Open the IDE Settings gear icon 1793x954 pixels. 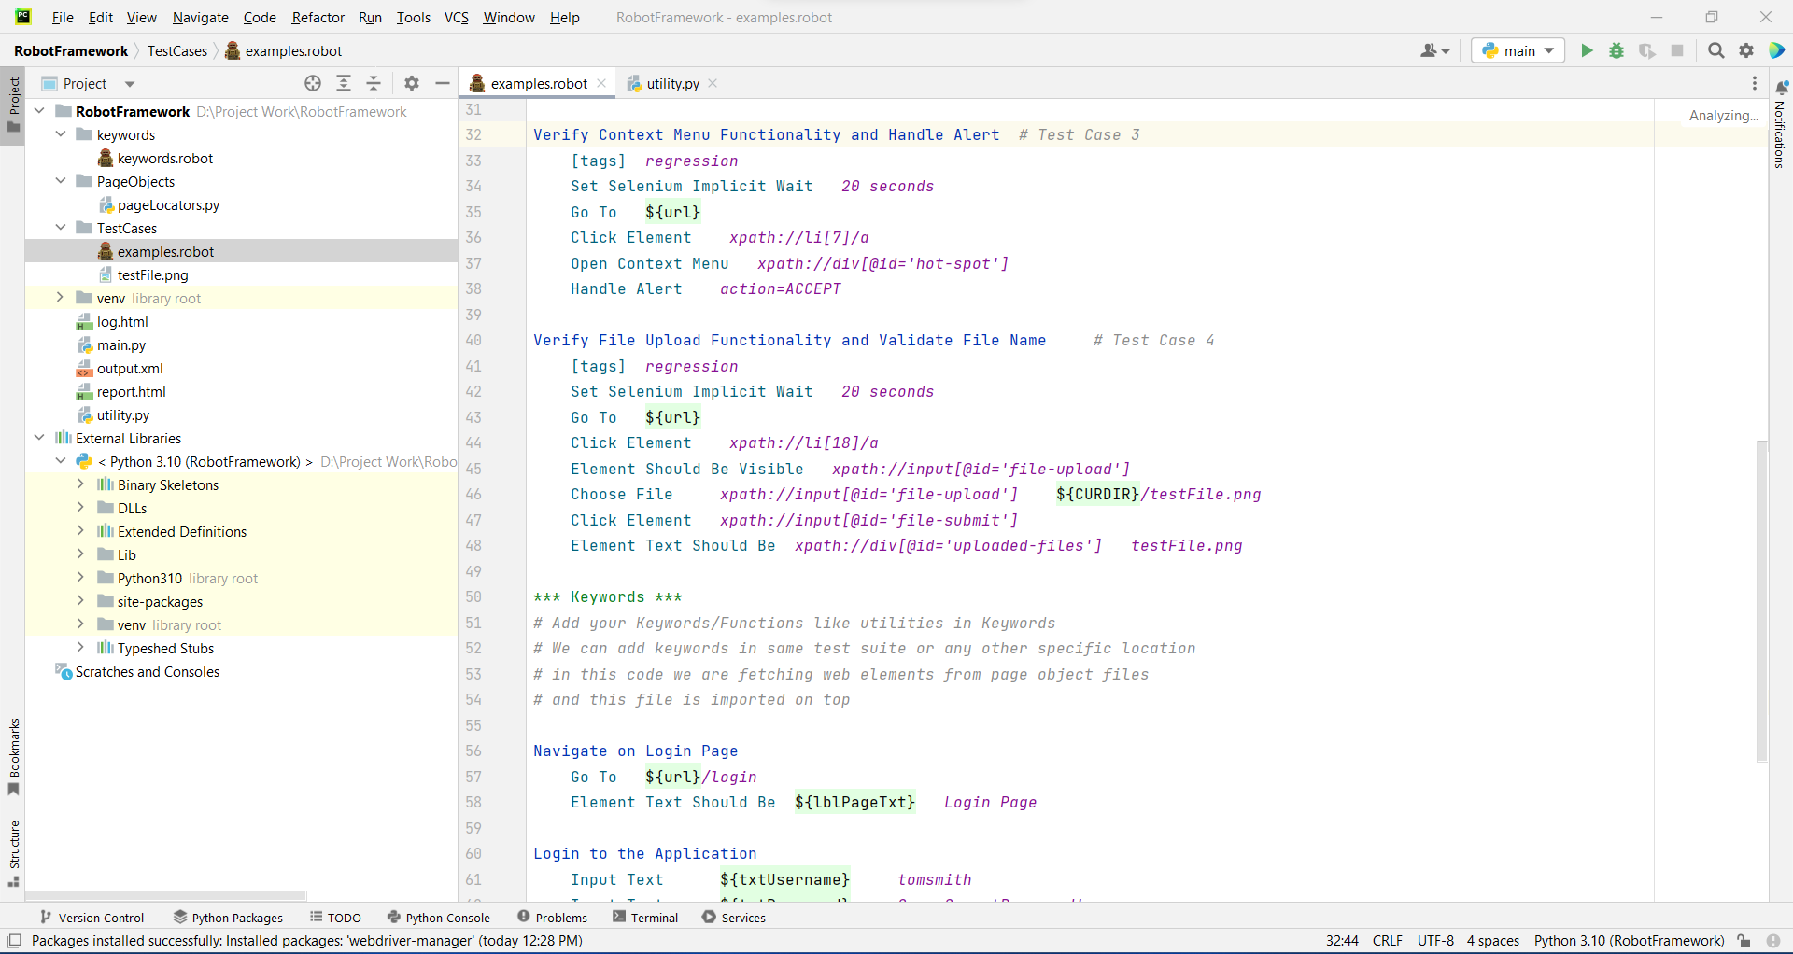coord(1745,51)
